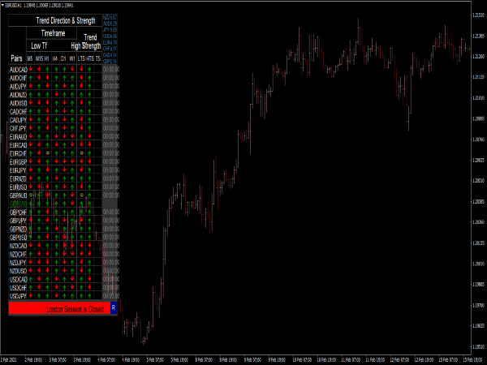This screenshot has width=487, height=365.
Task: Click the Low Tf header label
Action: pyautogui.click(x=39, y=45)
